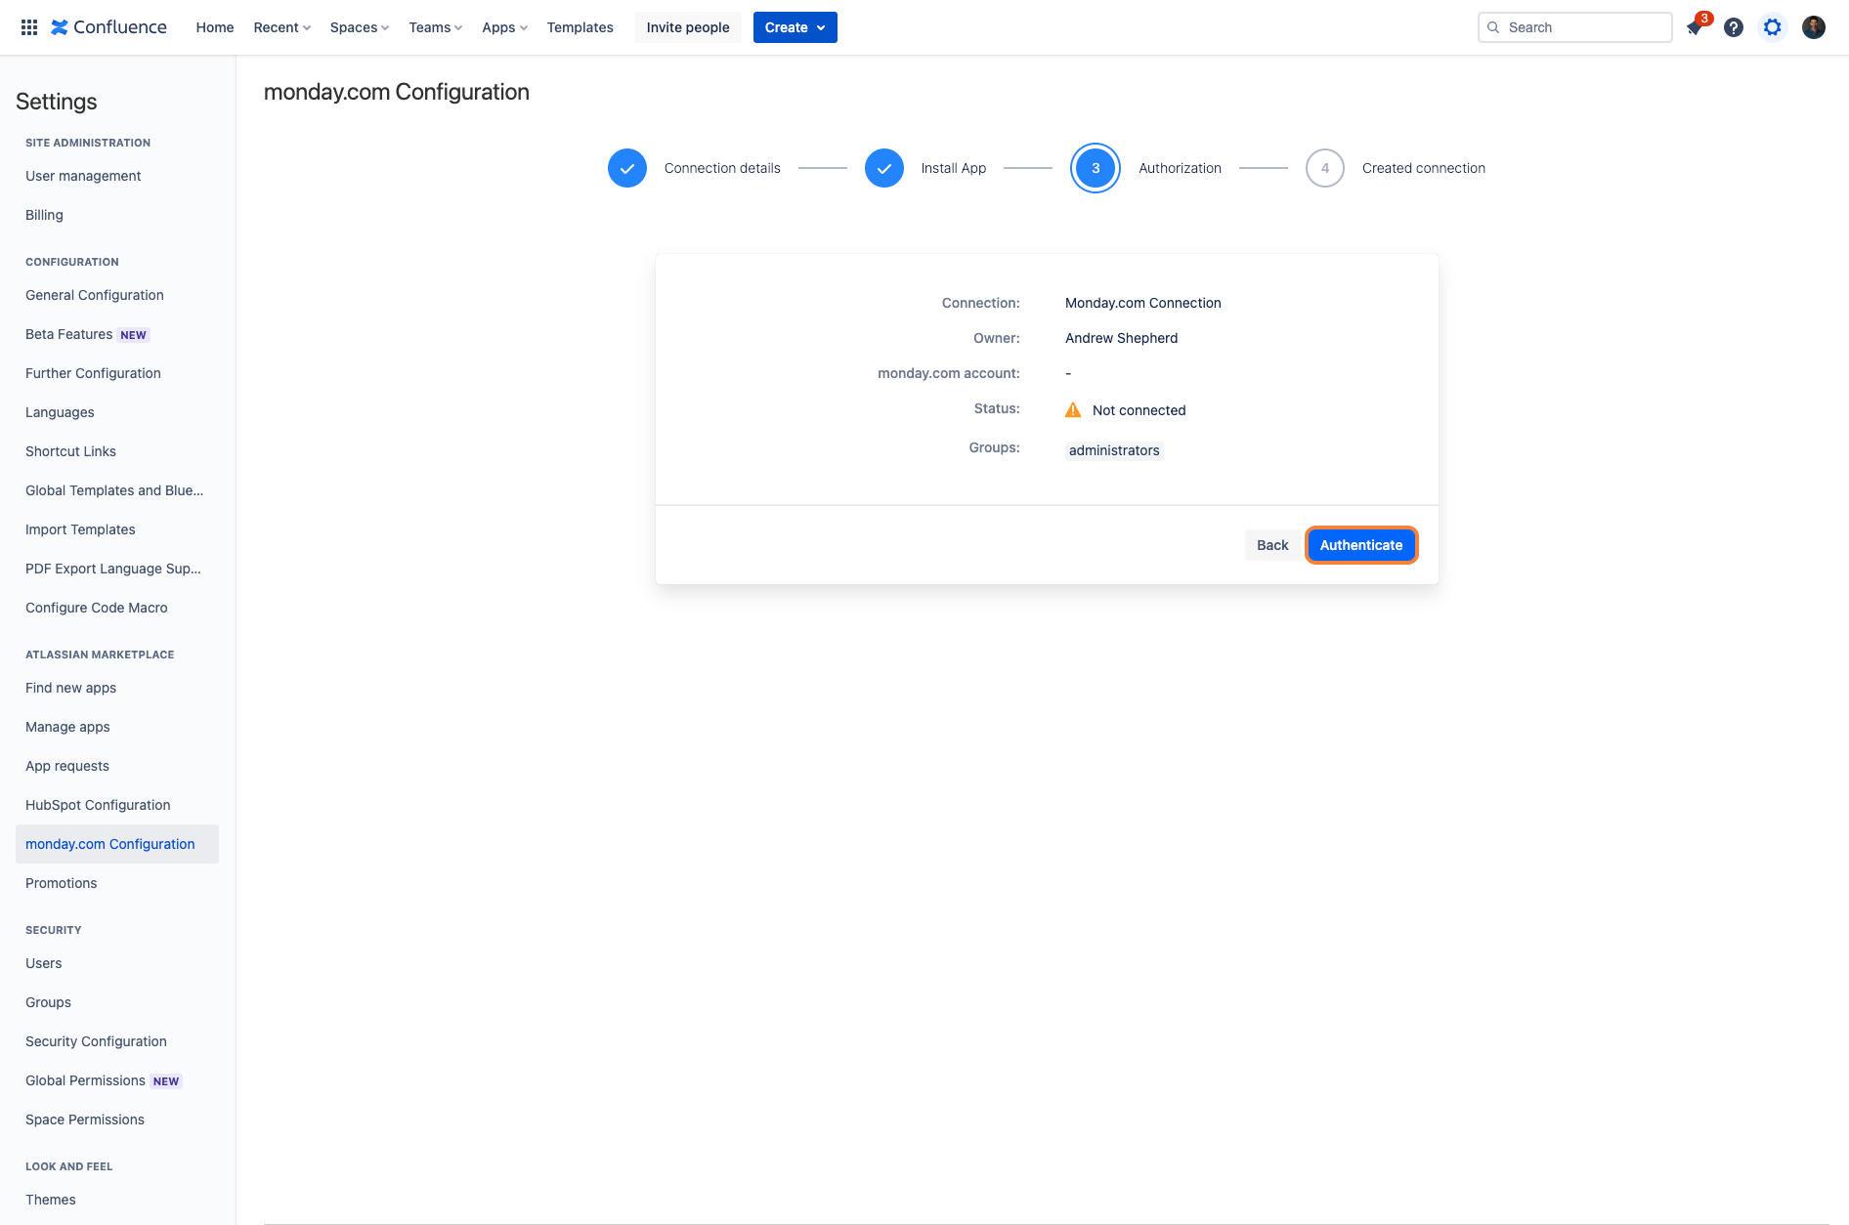
Task: Open Groups under Security
Action: (117, 1002)
